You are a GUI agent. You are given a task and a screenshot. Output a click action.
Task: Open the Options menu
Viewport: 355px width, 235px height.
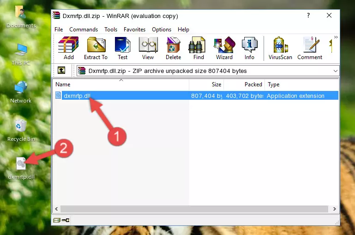[x=162, y=30]
